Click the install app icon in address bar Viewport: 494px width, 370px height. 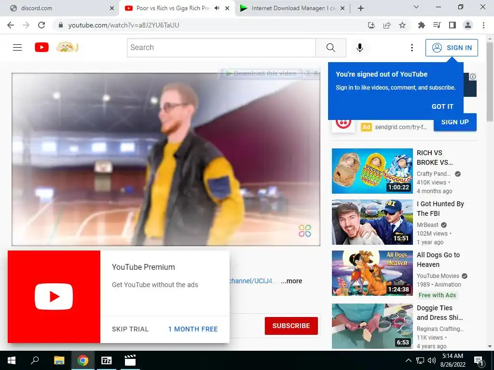pos(371,25)
